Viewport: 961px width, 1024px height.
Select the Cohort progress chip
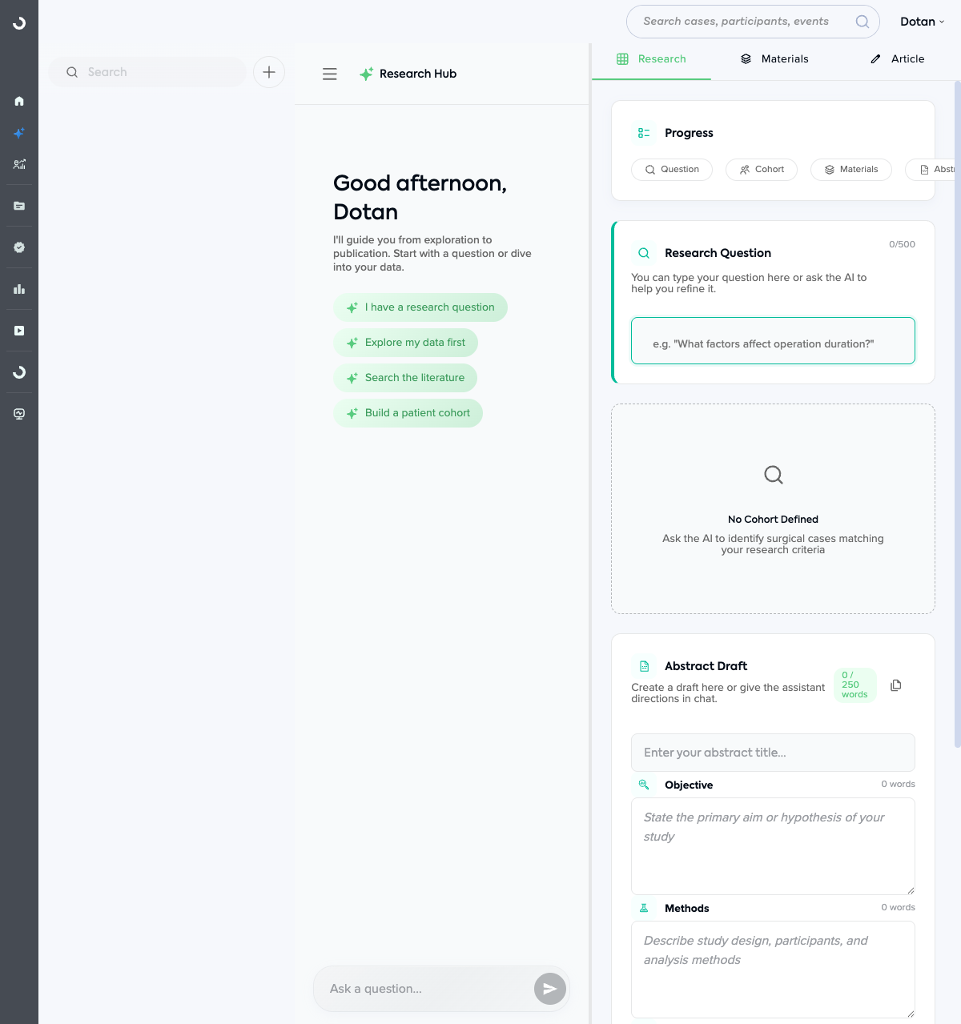tap(762, 170)
